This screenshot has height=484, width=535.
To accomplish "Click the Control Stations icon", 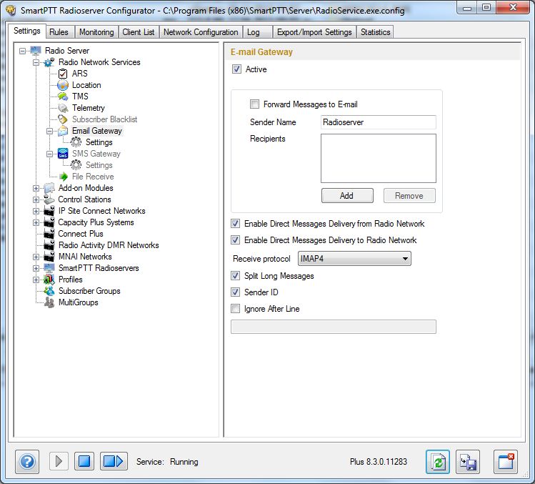I will pos(49,199).
